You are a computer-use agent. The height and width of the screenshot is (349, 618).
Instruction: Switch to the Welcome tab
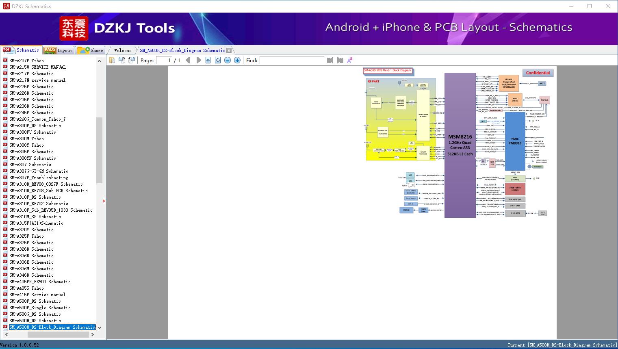click(123, 50)
